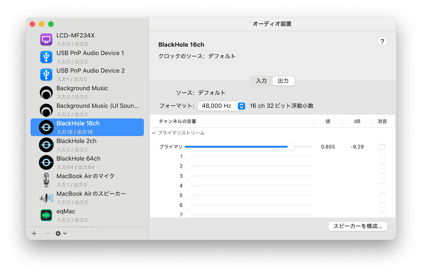This screenshot has width=422, height=274.
Task: Select Background Music (UI Sounds) device icon
Action: pos(46,110)
